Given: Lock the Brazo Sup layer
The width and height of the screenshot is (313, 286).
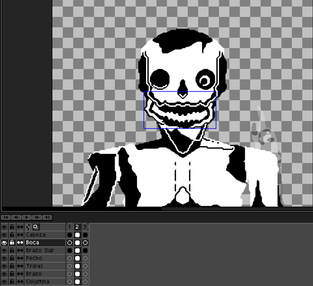Looking at the screenshot, I should 12,250.
